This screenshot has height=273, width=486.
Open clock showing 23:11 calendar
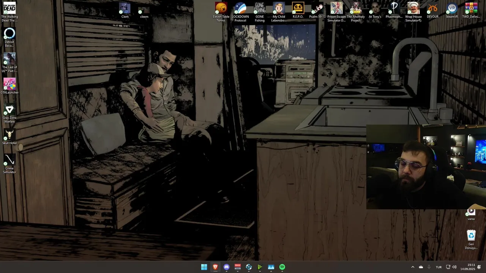pyautogui.click(x=468, y=267)
